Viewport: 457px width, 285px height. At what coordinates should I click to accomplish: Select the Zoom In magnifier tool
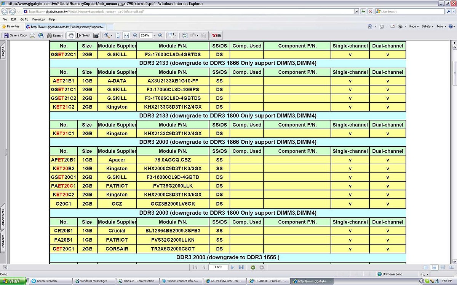point(107,35)
